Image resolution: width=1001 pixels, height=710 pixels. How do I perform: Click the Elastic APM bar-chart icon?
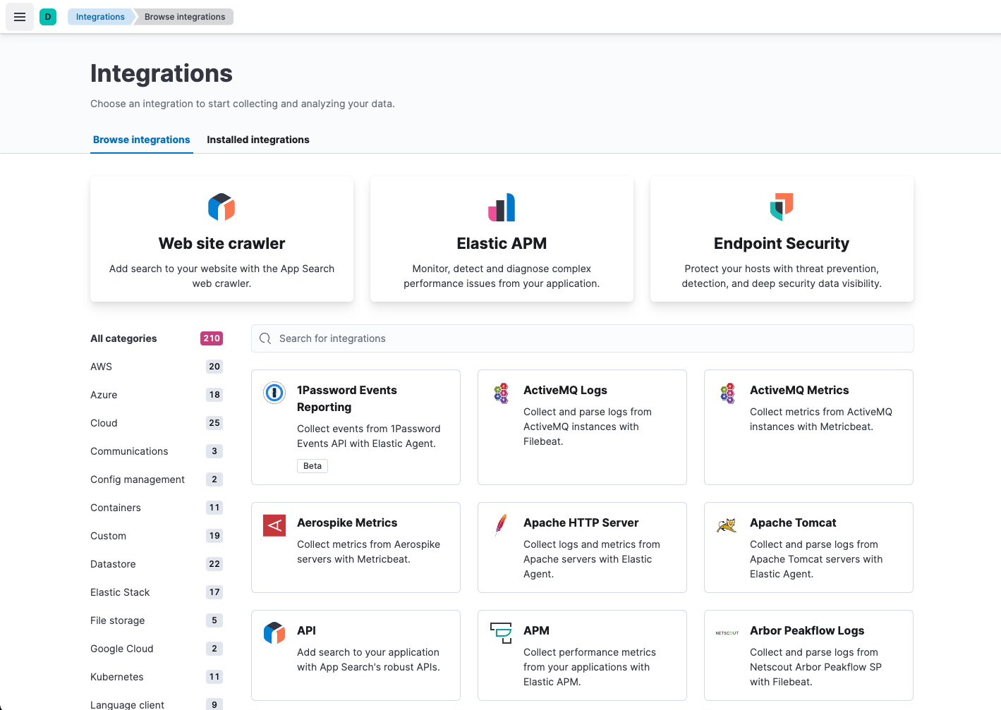tap(501, 207)
